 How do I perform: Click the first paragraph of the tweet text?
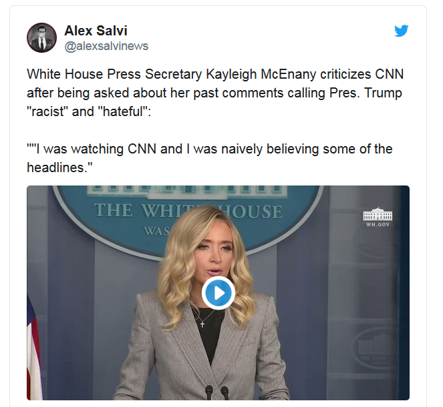point(215,93)
